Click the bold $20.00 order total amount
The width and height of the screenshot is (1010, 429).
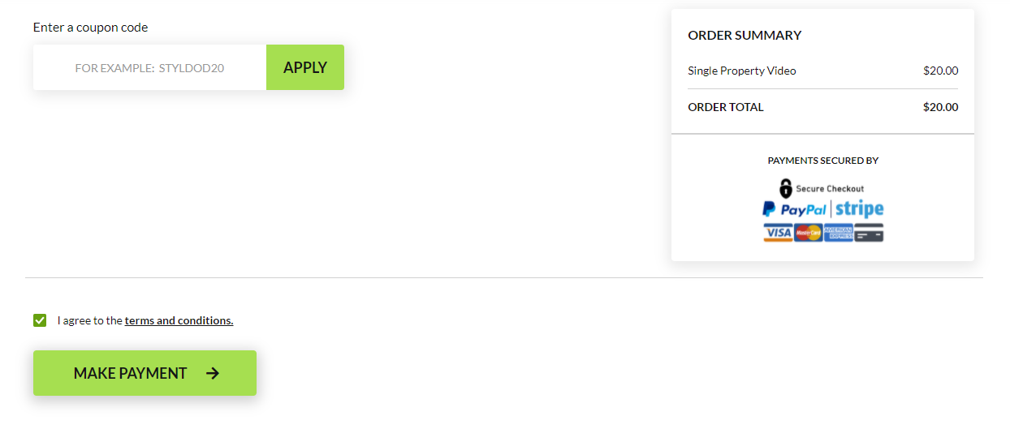(940, 107)
